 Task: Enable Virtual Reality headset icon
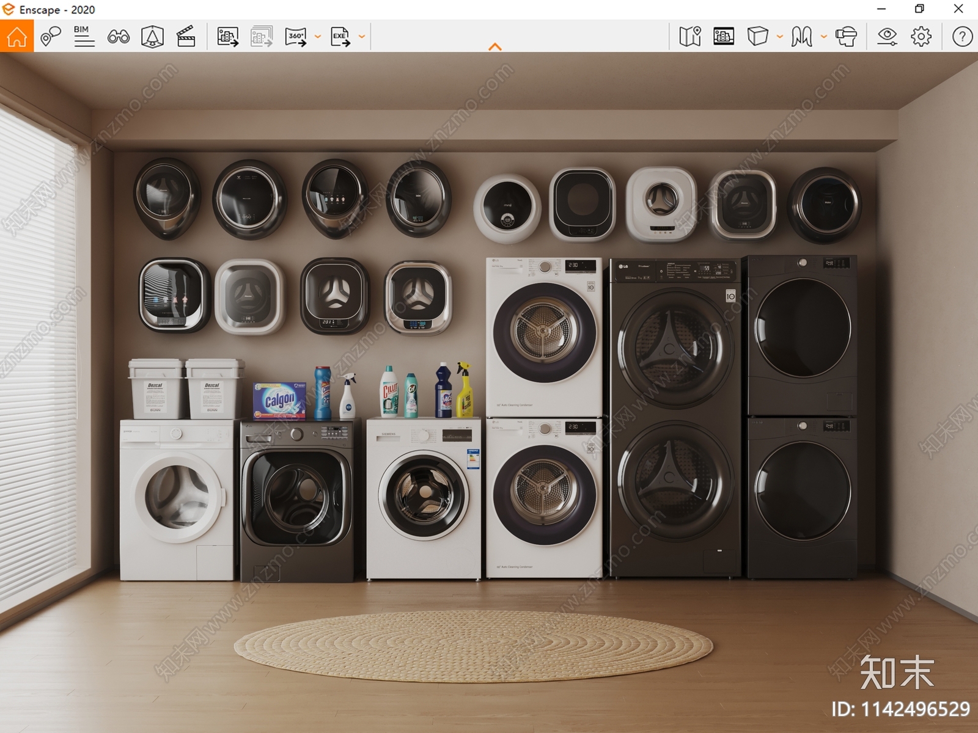click(x=846, y=37)
